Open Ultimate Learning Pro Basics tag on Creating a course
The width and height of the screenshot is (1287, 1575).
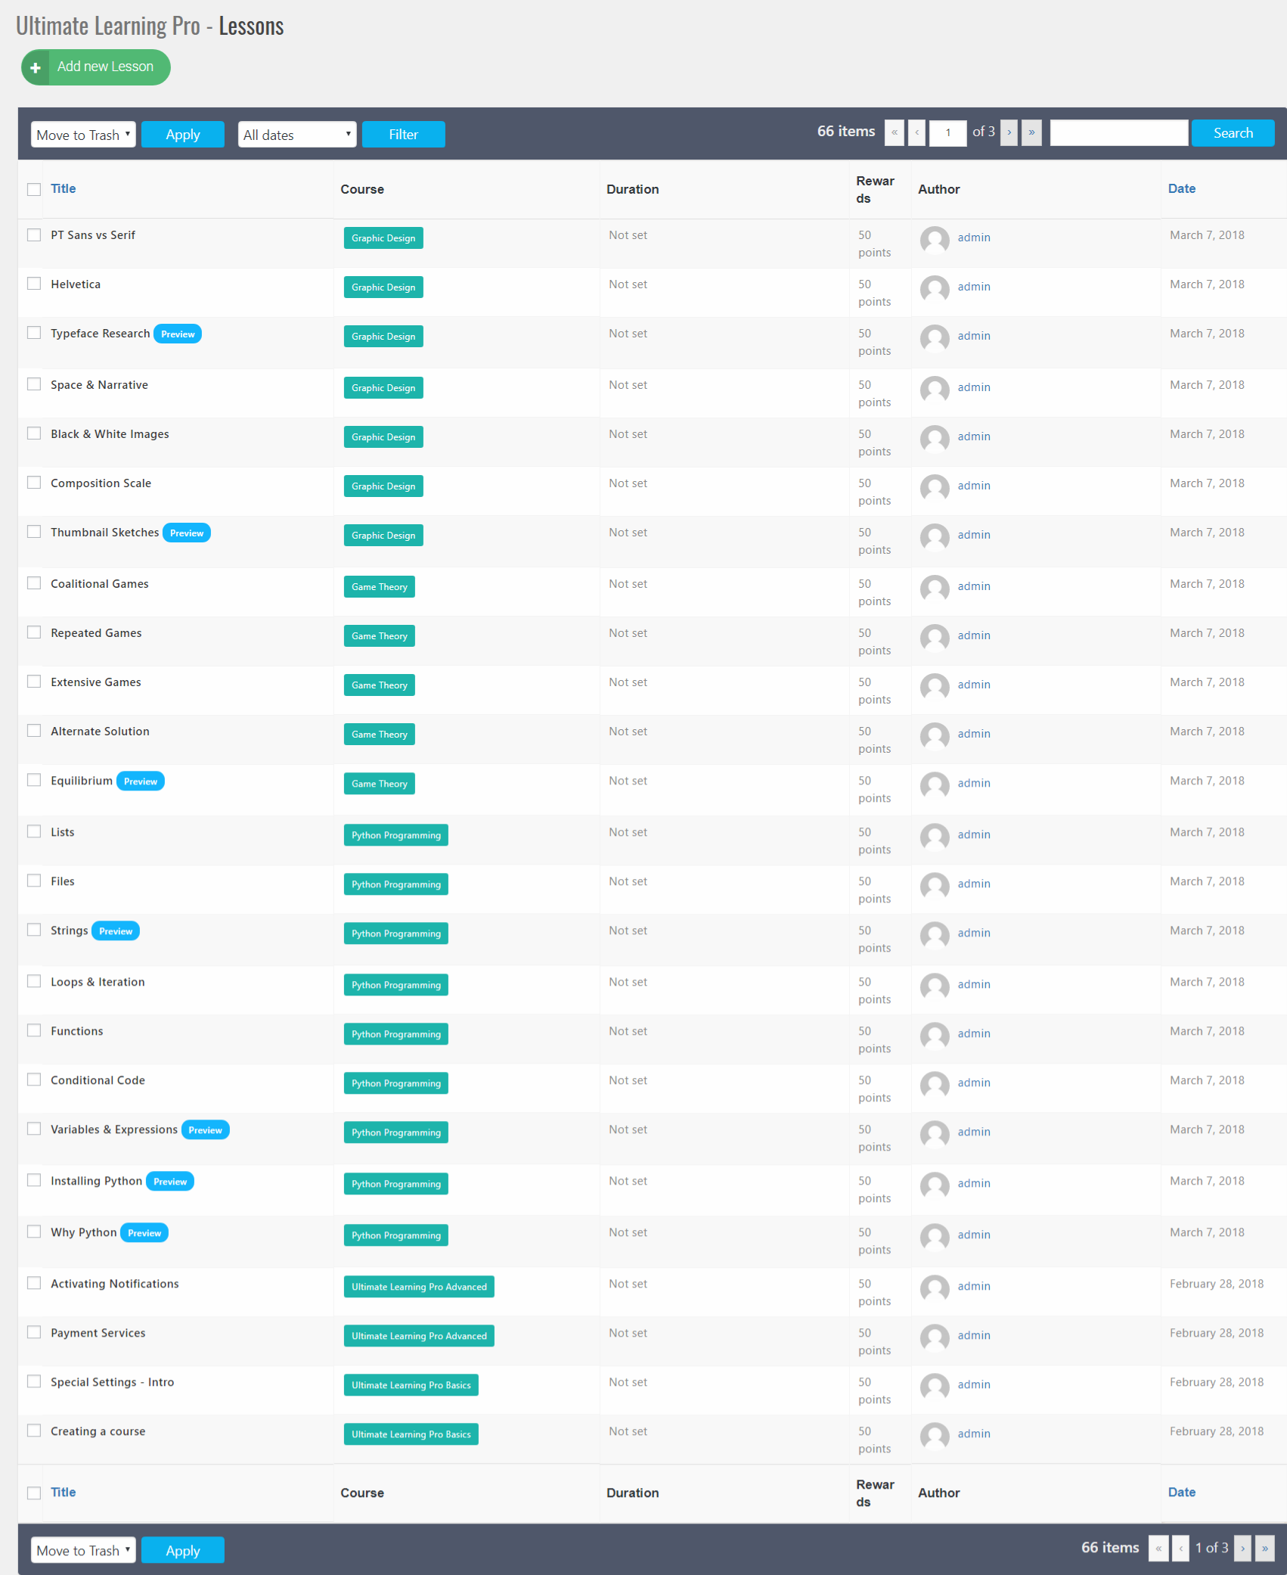[x=411, y=1434]
